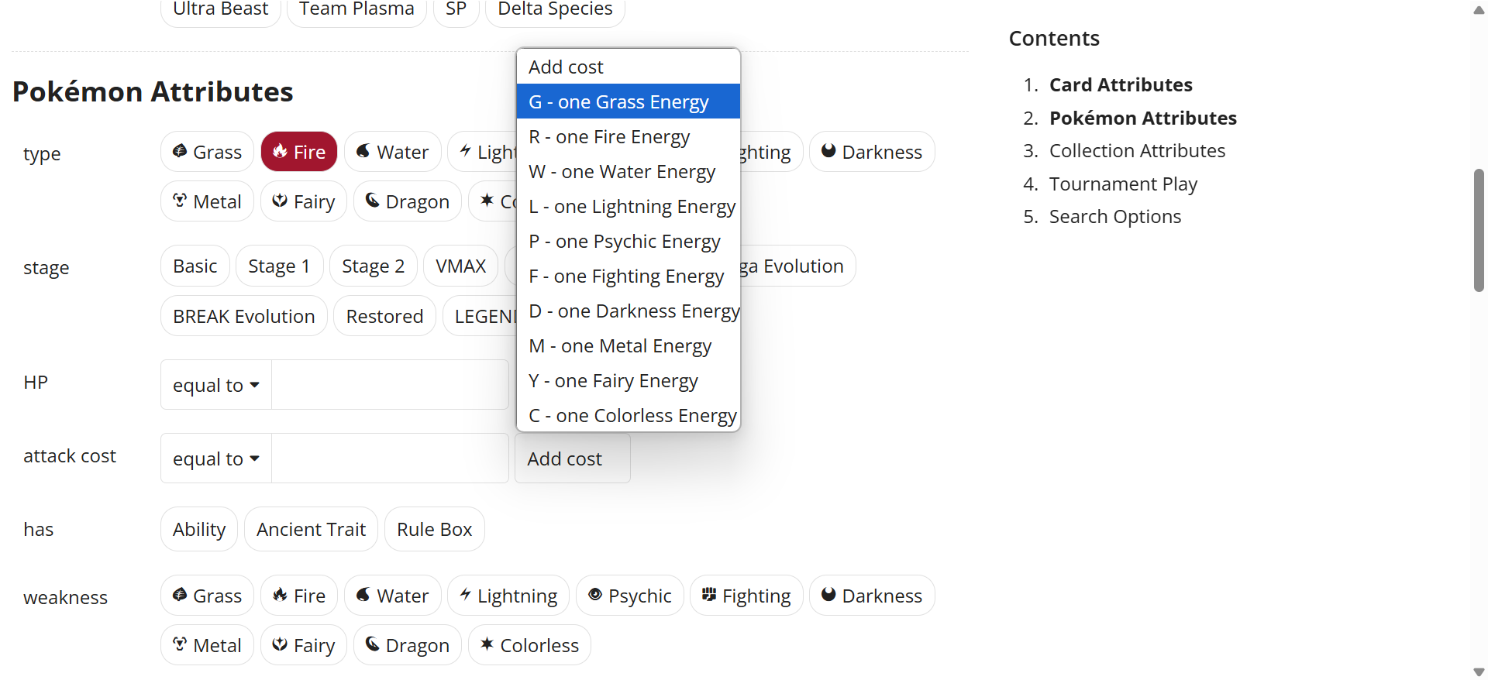Click the Add cost dropdown button
This screenshot has height=680, width=1488.
pyautogui.click(x=572, y=458)
